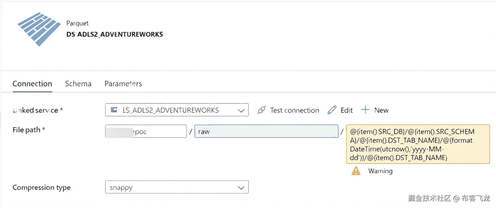496x208 pixels.
Task: Switch to the Parameters tab
Action: pyautogui.click(x=123, y=84)
